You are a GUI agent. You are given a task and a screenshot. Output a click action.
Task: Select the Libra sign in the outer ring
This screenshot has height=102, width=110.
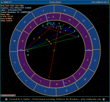[x=83, y=21]
